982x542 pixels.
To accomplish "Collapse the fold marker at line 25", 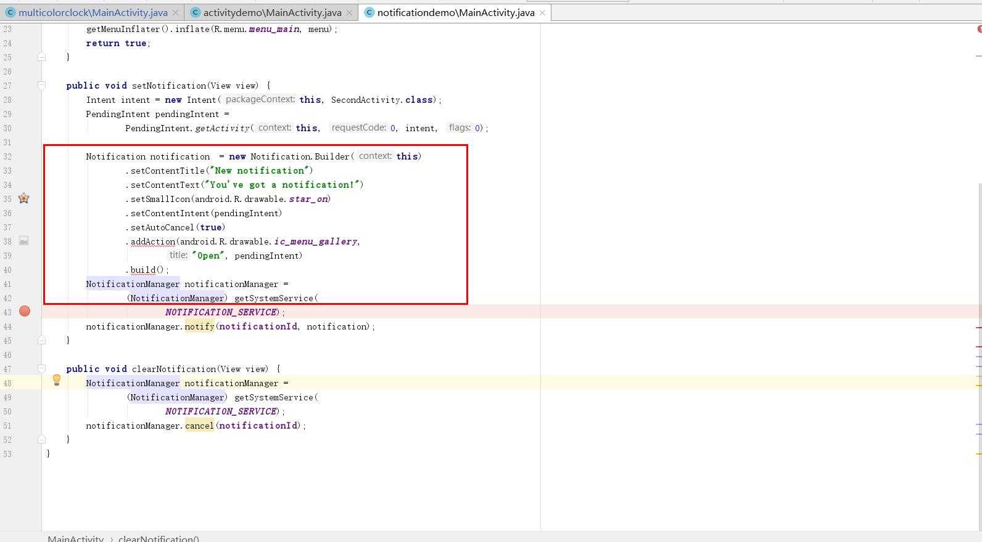I will pyautogui.click(x=41, y=57).
